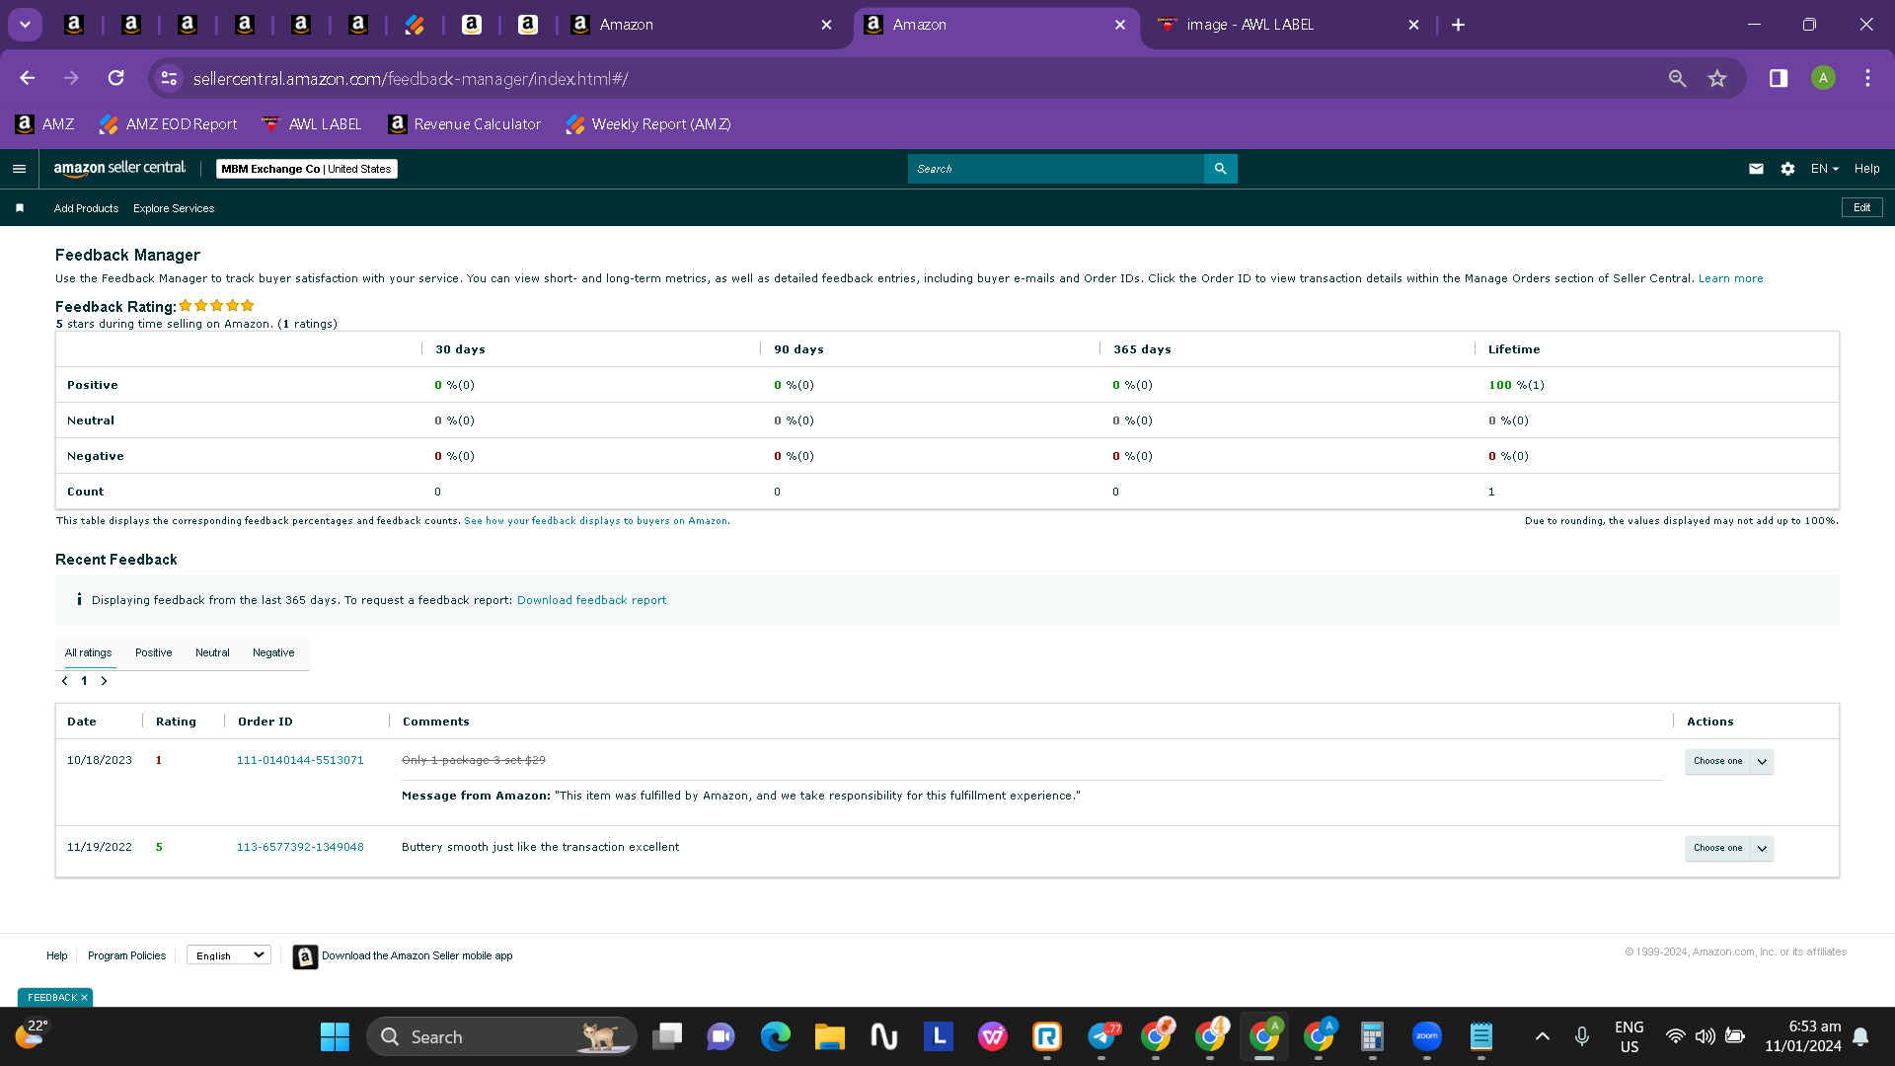The image size is (1895, 1066).
Task: Open the Seller Central settings gear
Action: click(x=1787, y=169)
